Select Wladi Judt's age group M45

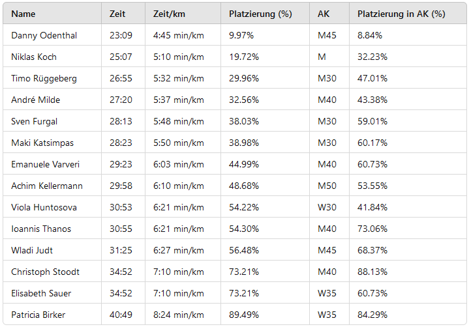(x=327, y=250)
